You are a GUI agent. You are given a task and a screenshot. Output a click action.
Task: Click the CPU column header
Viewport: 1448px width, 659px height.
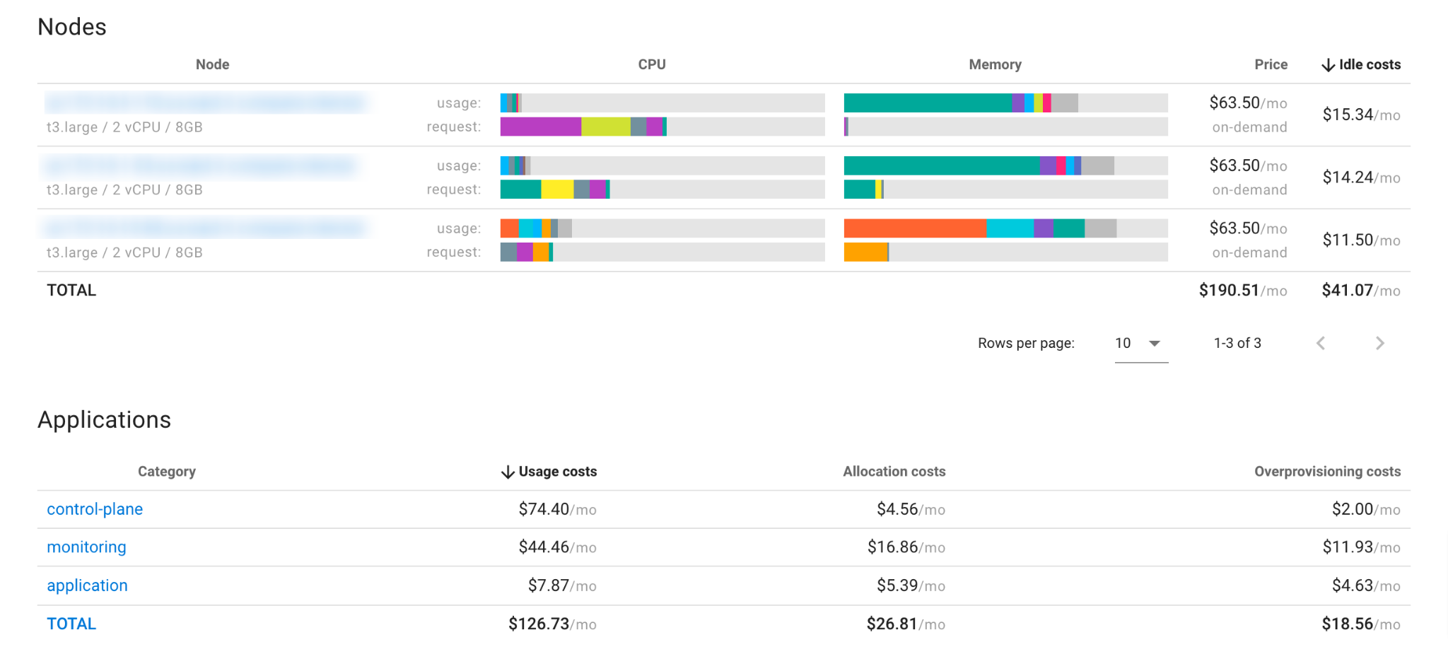[651, 64]
